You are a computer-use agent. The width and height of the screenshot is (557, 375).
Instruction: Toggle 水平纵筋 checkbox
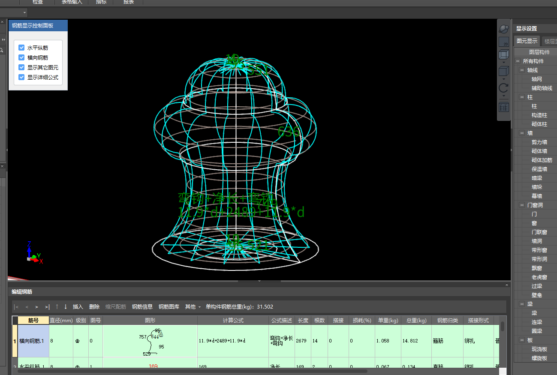point(22,48)
